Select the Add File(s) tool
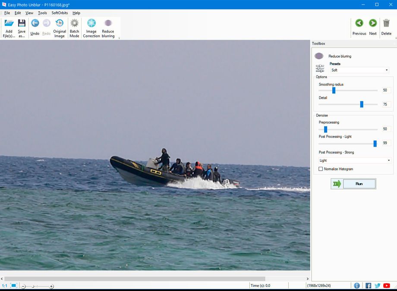The image size is (397, 291). tap(9, 27)
